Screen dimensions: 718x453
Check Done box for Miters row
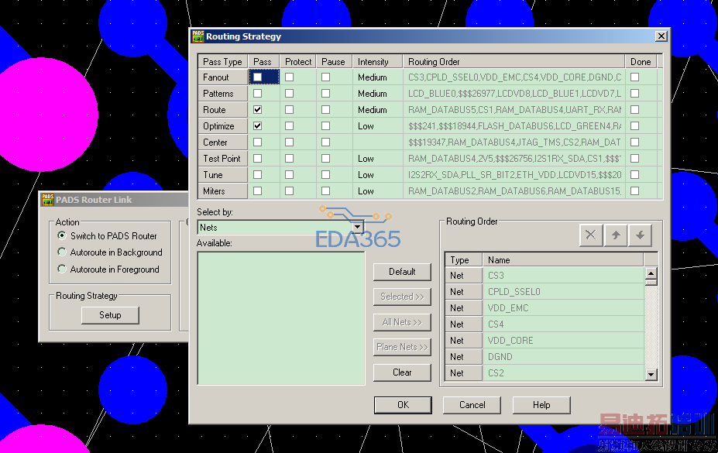pyautogui.click(x=634, y=190)
